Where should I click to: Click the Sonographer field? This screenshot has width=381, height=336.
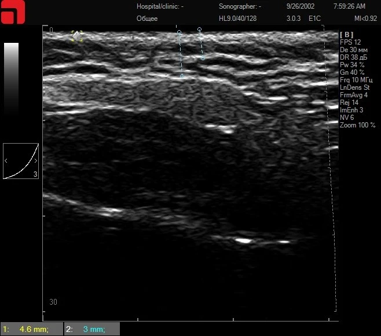pyautogui.click(x=240, y=7)
